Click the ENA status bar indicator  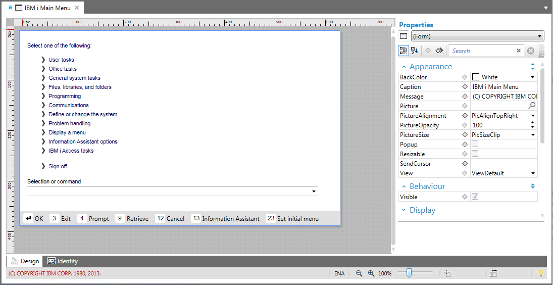click(339, 273)
